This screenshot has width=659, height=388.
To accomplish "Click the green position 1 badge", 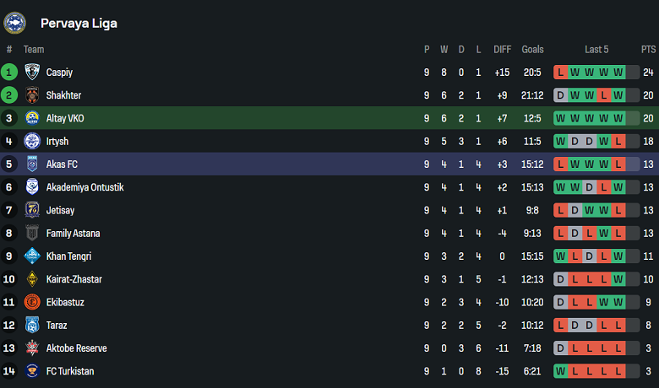I will pyautogui.click(x=9, y=73).
